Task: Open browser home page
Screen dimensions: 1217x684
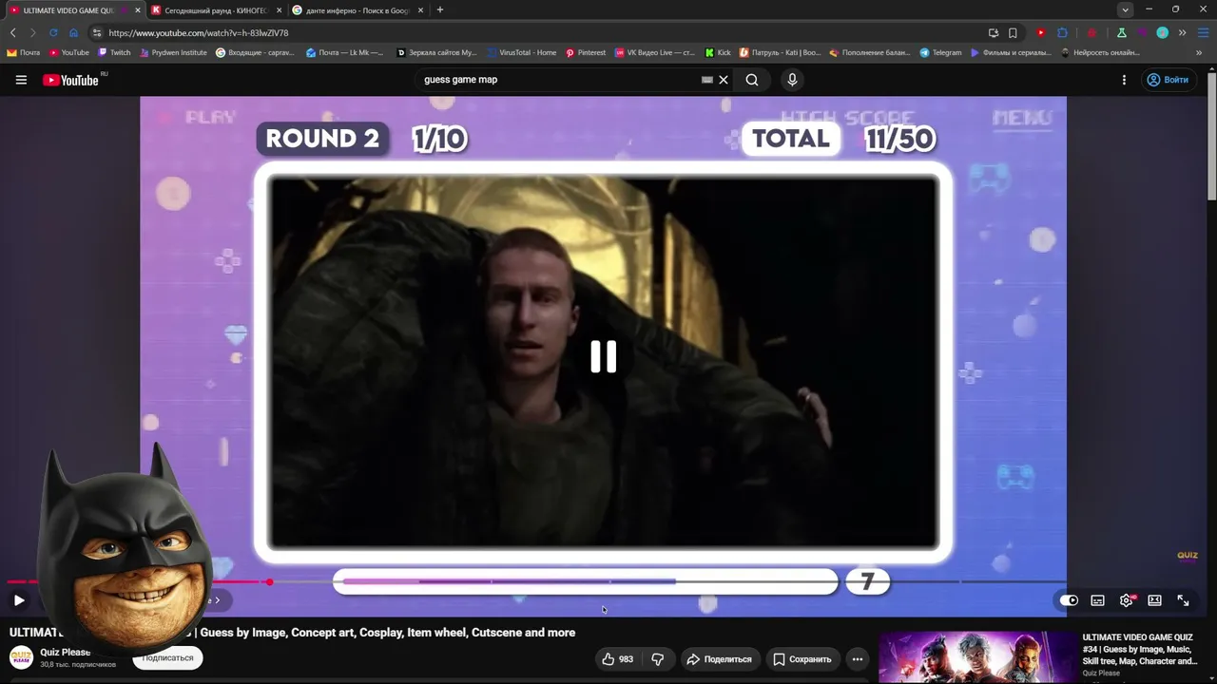Action: click(73, 32)
